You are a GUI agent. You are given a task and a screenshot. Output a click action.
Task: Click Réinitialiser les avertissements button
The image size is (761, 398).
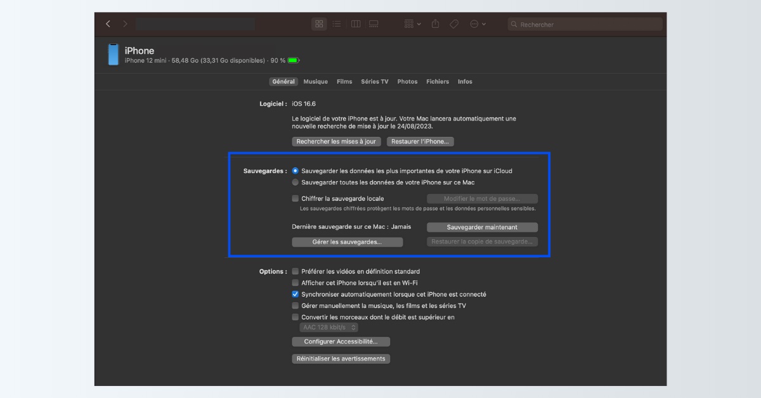pos(341,359)
